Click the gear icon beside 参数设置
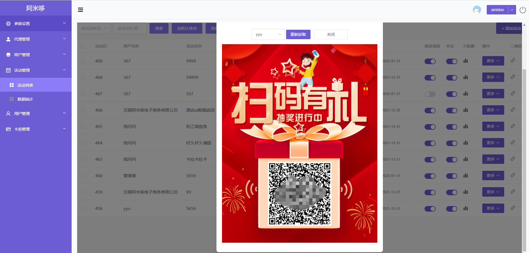530x253 pixels. point(8,24)
